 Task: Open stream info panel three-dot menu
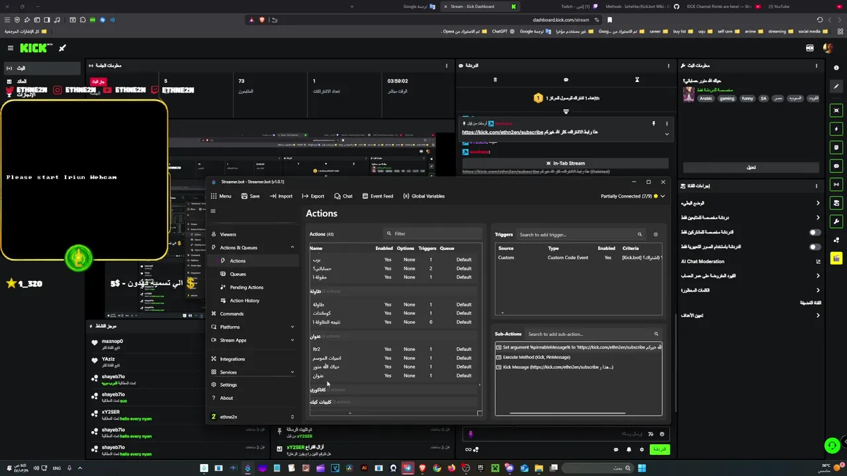click(x=817, y=65)
